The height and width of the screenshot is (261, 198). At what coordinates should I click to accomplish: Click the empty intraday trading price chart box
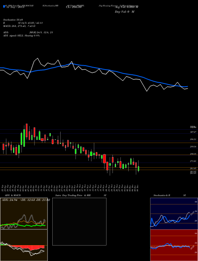coord(79,221)
